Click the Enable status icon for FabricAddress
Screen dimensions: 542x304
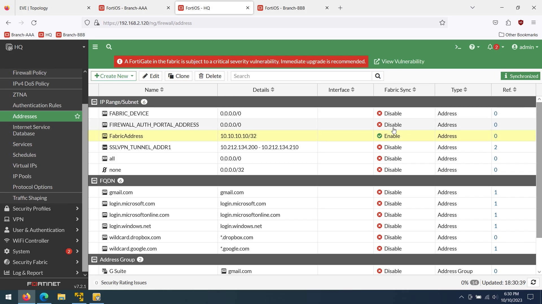pyautogui.click(x=379, y=136)
